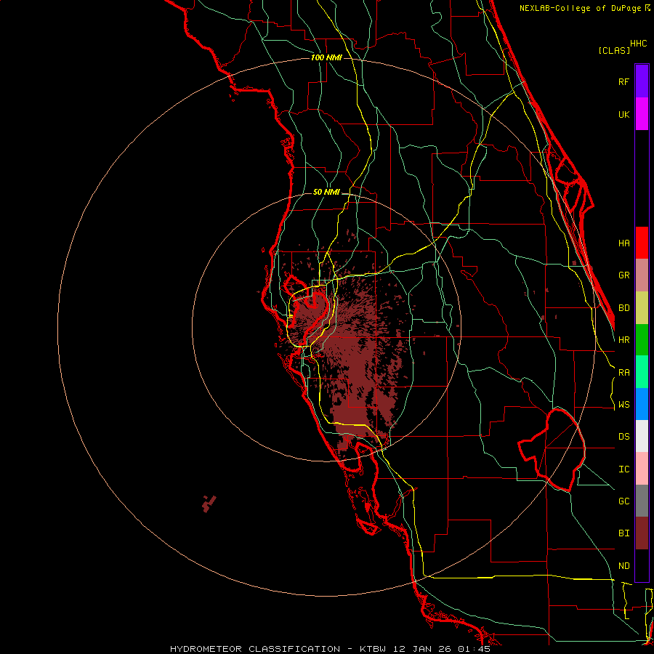Click the DS white legend swatch
This screenshot has width=654, height=654.
point(642,436)
